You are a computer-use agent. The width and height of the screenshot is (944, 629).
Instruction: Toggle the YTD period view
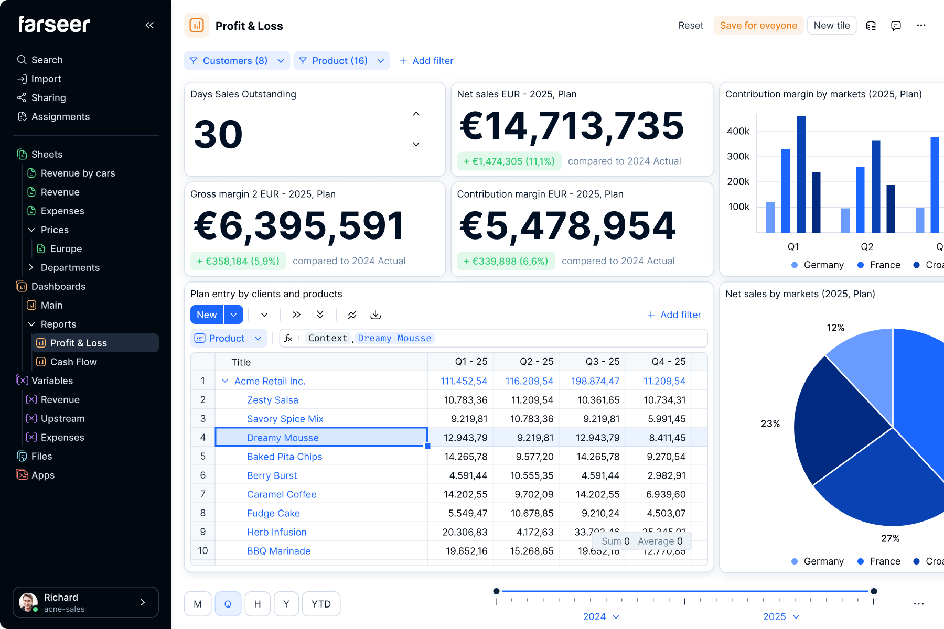pos(321,603)
